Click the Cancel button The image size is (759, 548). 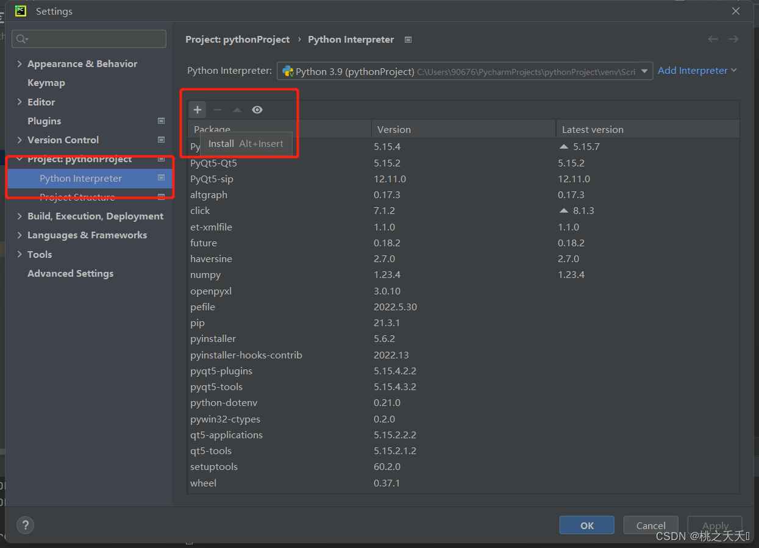650,525
